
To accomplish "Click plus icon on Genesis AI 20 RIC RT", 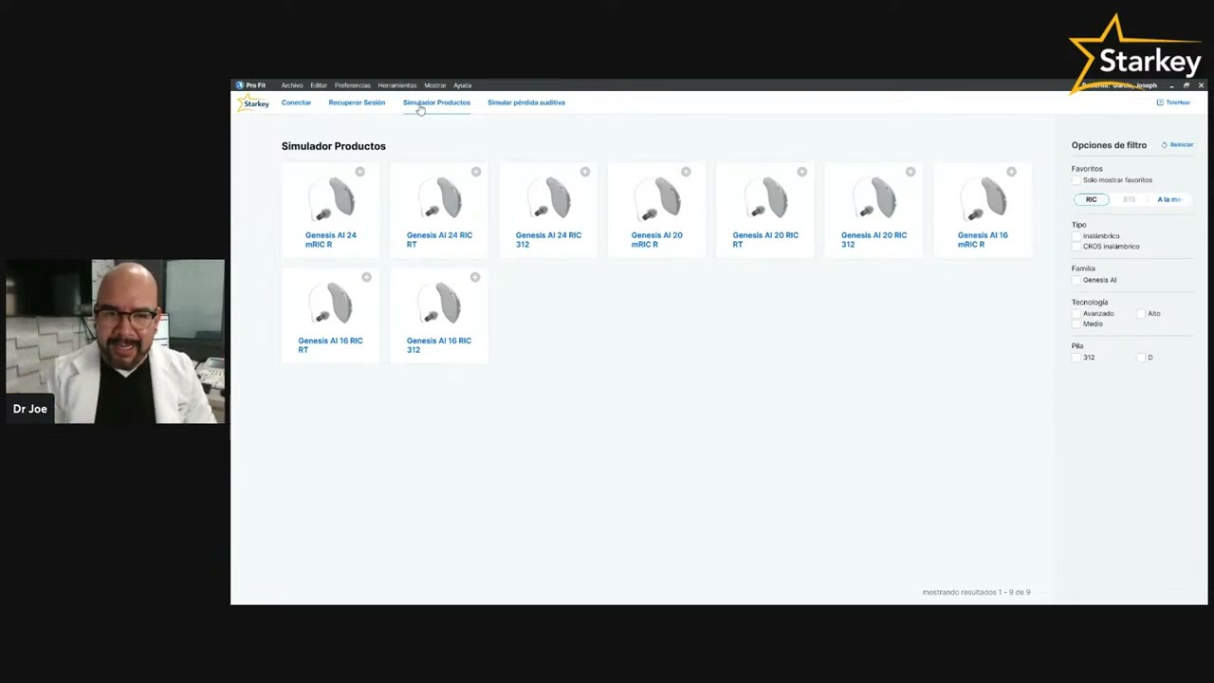I will coord(802,172).
